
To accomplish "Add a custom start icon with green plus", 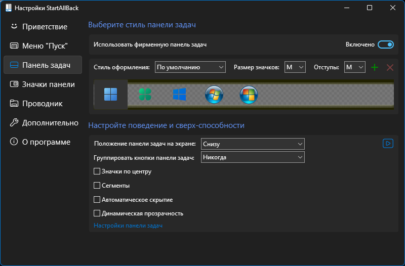I will (375, 67).
